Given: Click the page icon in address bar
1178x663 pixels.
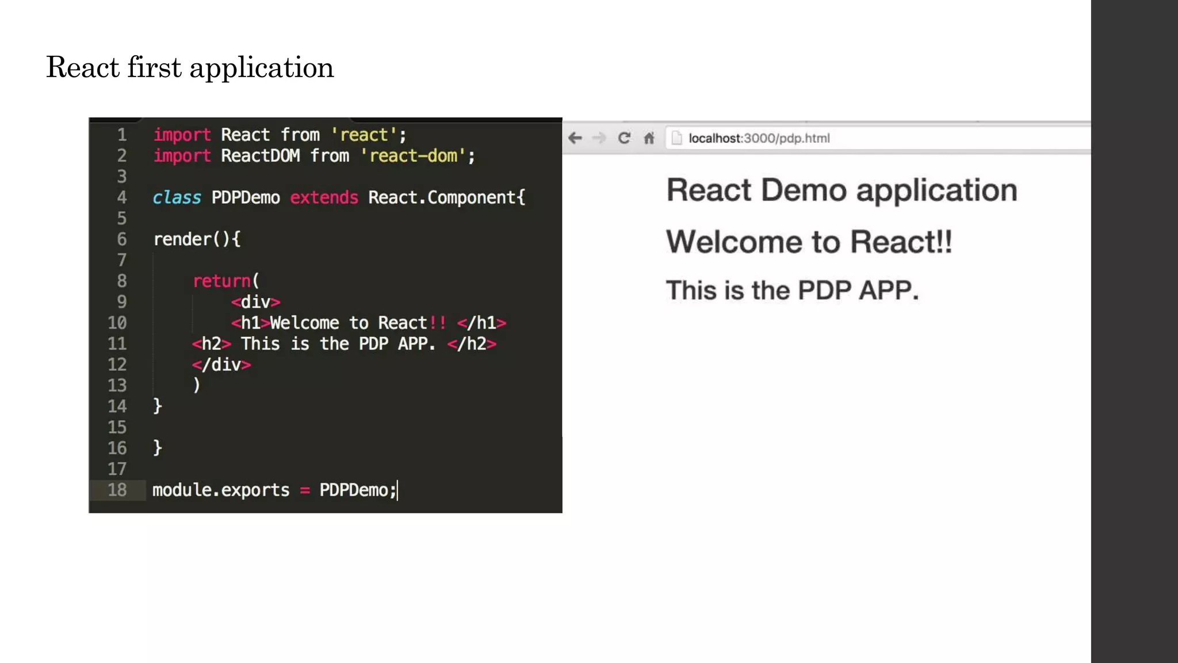Looking at the screenshot, I should coord(677,138).
